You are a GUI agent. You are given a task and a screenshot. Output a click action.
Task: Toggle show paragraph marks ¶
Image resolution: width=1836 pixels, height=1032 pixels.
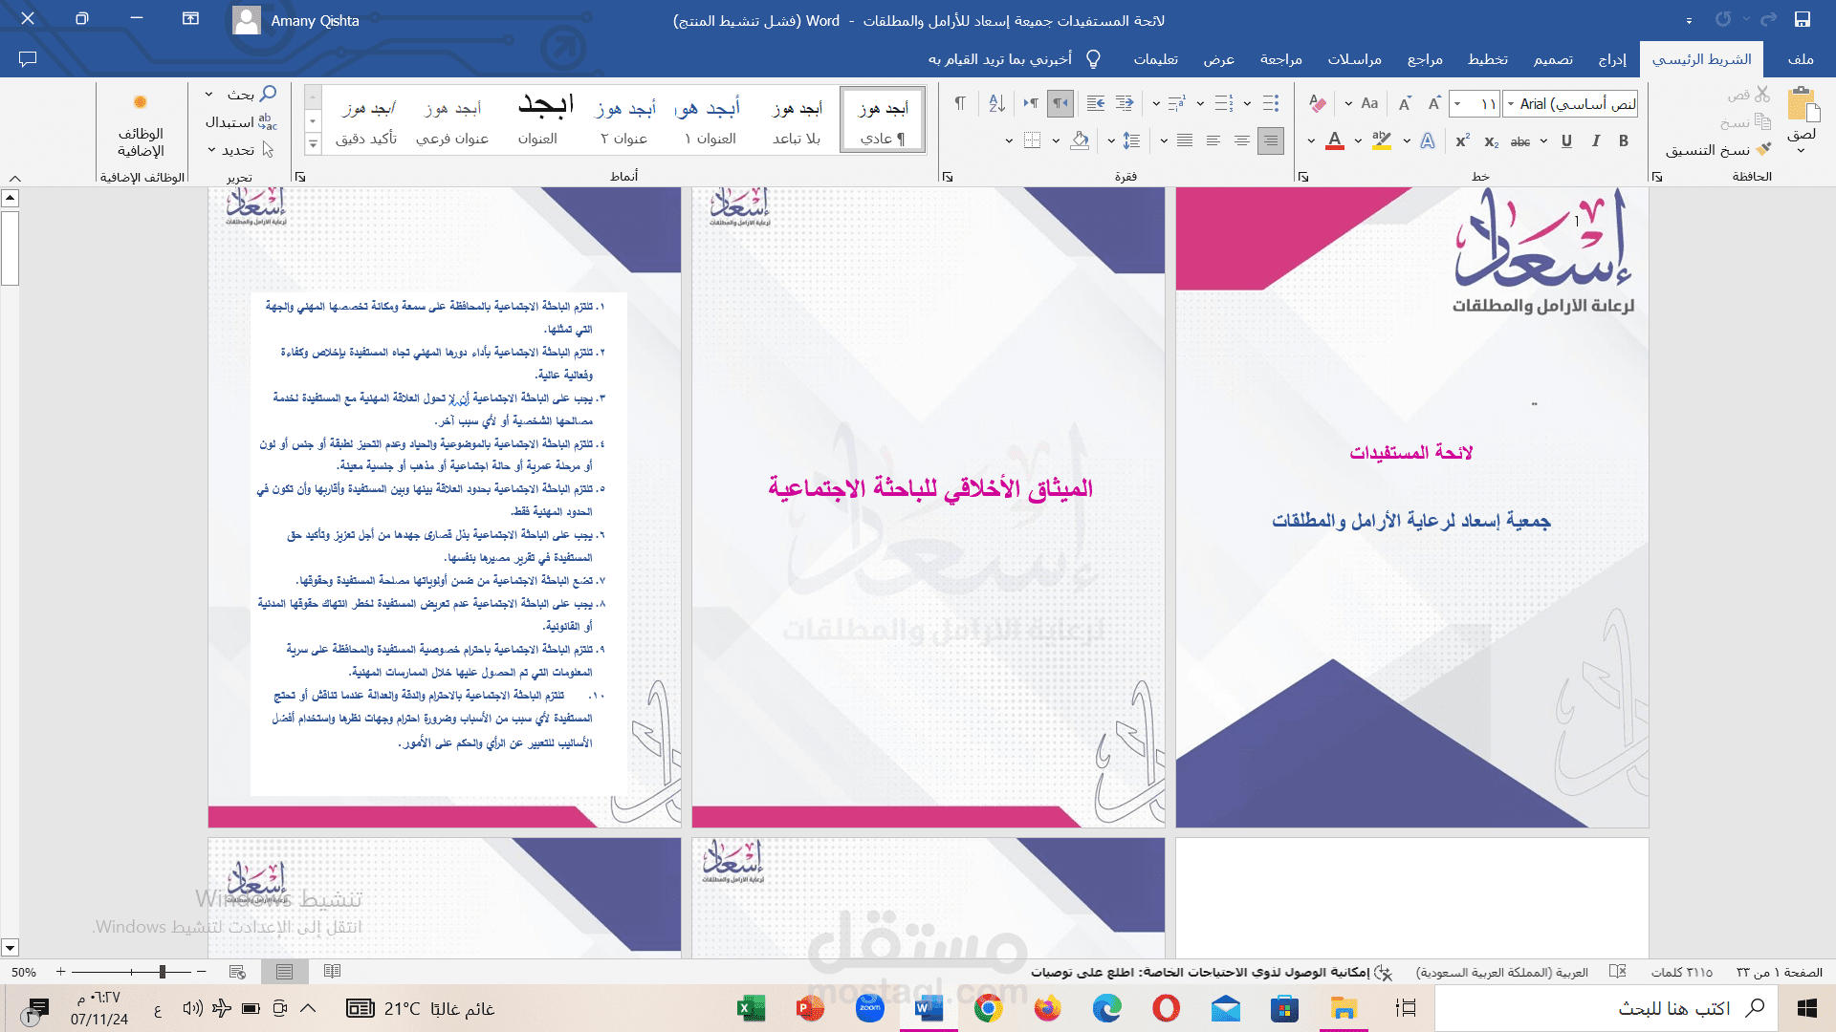click(959, 103)
